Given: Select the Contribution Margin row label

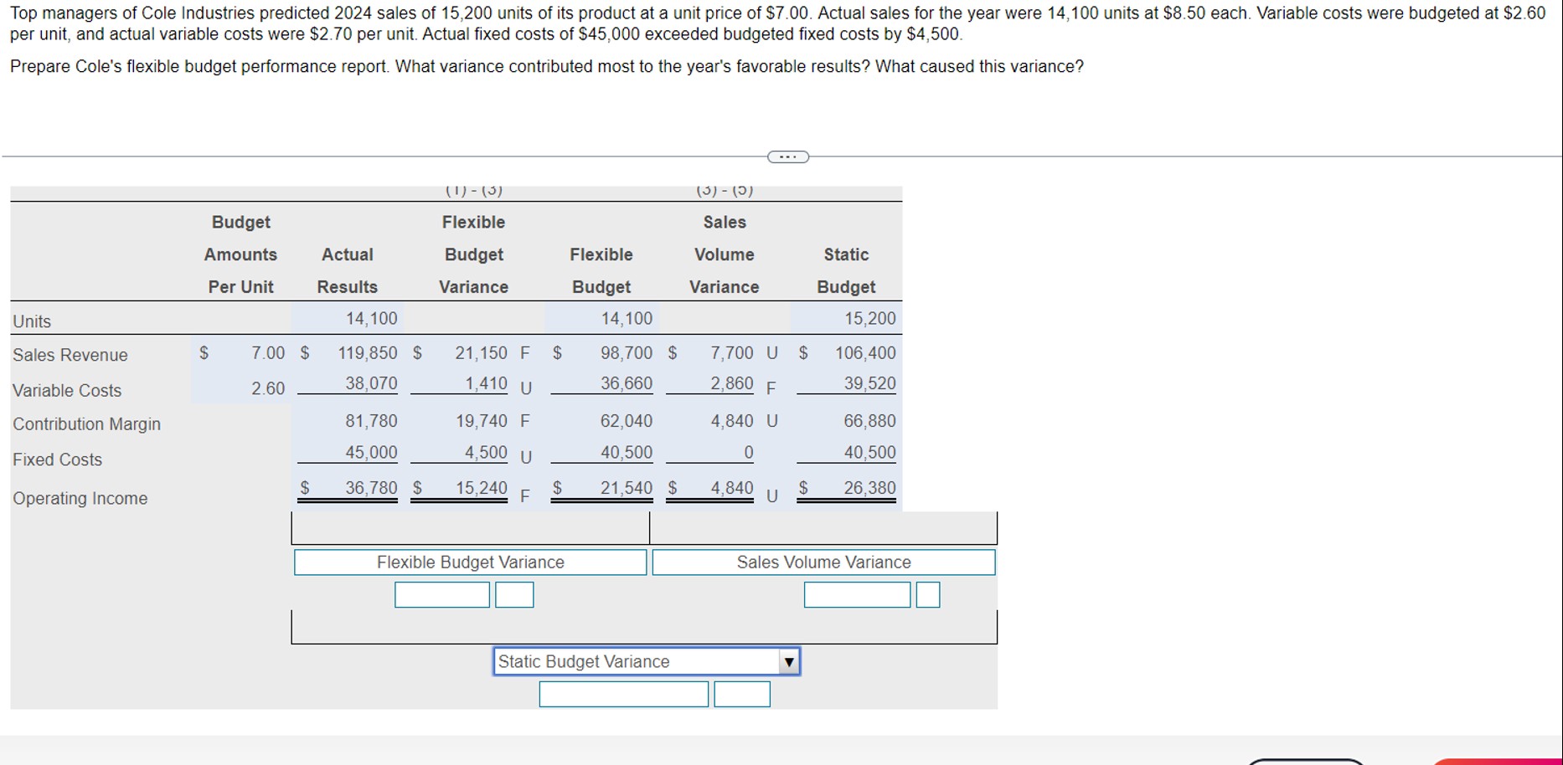Looking at the screenshot, I should 86,424.
